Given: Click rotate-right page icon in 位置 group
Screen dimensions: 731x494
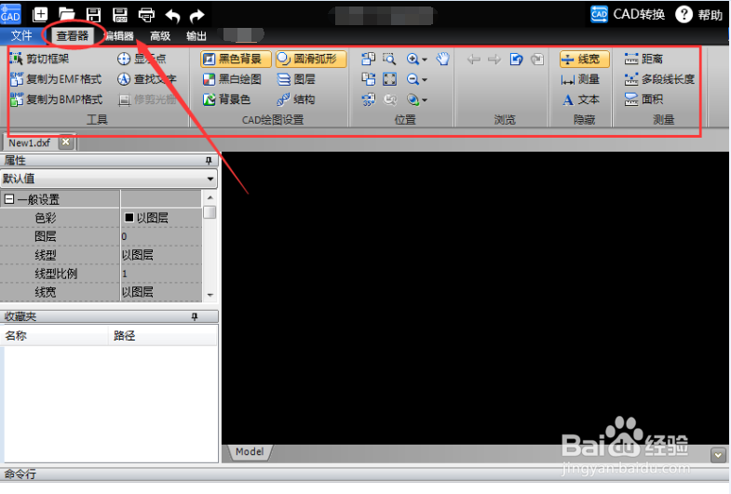Looking at the screenshot, I should [x=369, y=79].
